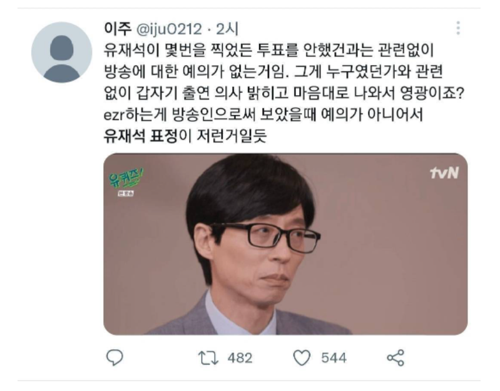Click the reply speech bubble icon

point(115,358)
